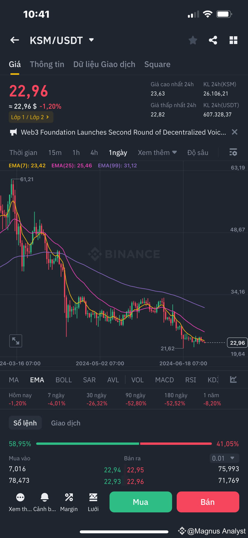
Task: Open chart settings icon
Action: [x=233, y=153]
